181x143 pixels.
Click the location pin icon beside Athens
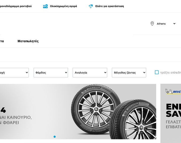click(x=152, y=24)
